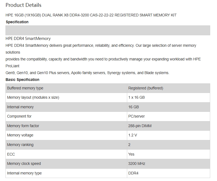Click the Component for row label

[x=19, y=116]
